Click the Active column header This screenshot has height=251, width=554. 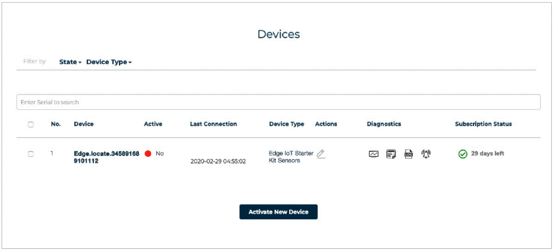click(x=153, y=124)
